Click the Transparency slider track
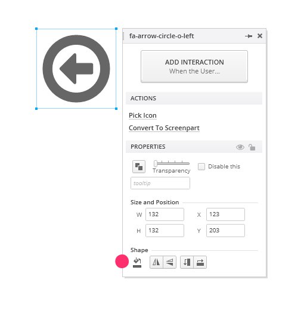 coord(172,164)
